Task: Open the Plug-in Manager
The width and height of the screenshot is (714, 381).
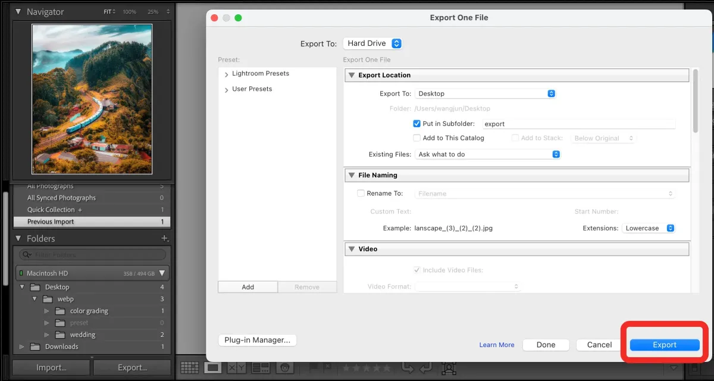Action: 257,340
